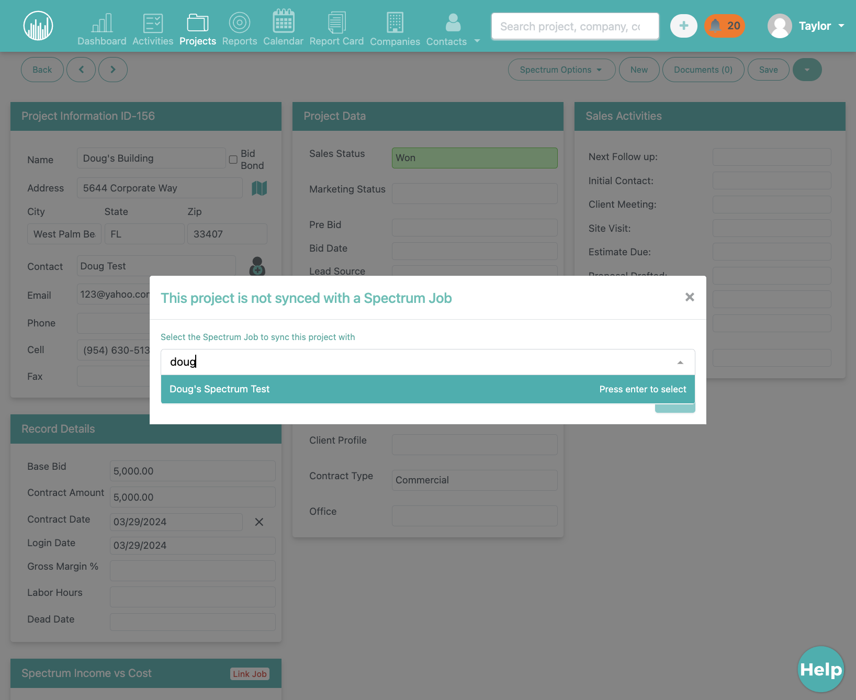The height and width of the screenshot is (700, 856).
Task: Clear the Contract Date with X
Action: tap(259, 522)
